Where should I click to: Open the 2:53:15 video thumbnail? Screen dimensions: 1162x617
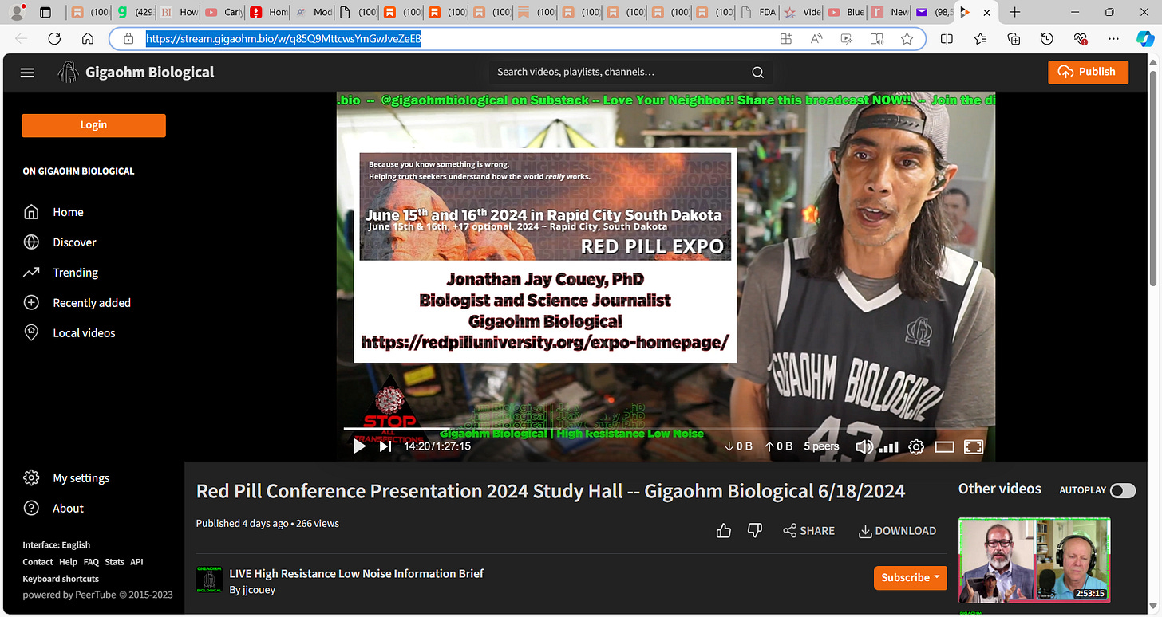(1034, 560)
